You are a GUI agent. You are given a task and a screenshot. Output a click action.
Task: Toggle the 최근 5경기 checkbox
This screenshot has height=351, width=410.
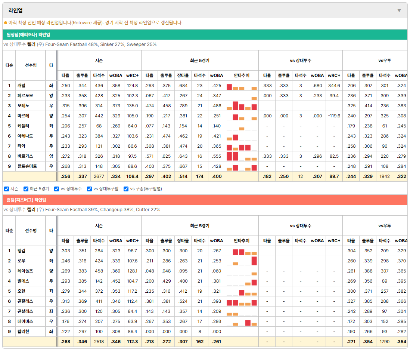pos(26,189)
